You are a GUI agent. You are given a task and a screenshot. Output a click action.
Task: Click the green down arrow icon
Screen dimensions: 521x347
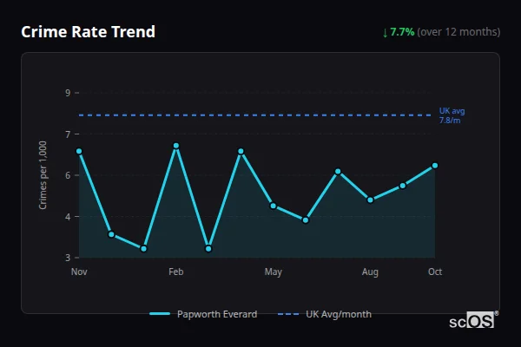tap(385, 33)
